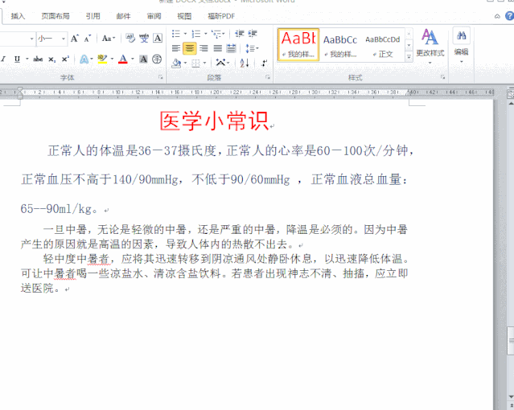The height and width of the screenshot is (410, 514).
Task: Open borders dropdown arrow
Action: coord(205,63)
